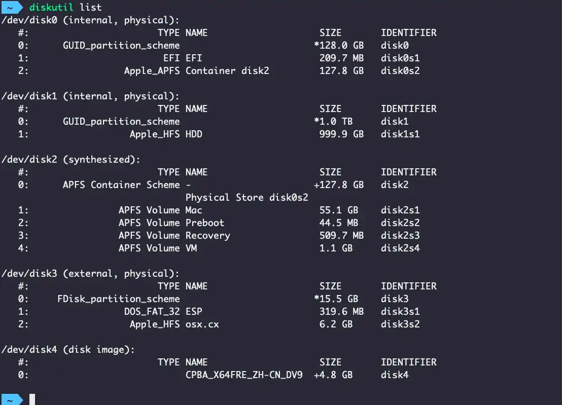Click the /dev/disk0 header line
Image resolution: width=562 pixels, height=405 pixels.
[x=91, y=20]
